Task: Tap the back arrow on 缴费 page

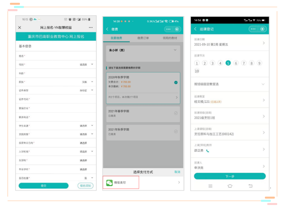Action: pyautogui.click(x=107, y=29)
